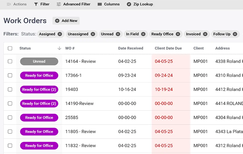Click Ready for Office badge for 11805 - Review
Image resolution: width=243 pixels, height=154 pixels.
39,132
